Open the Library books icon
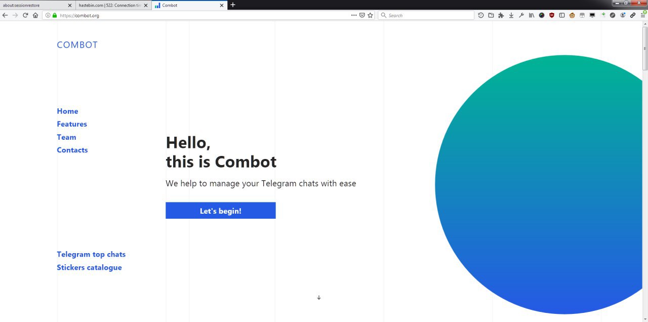 (x=532, y=15)
